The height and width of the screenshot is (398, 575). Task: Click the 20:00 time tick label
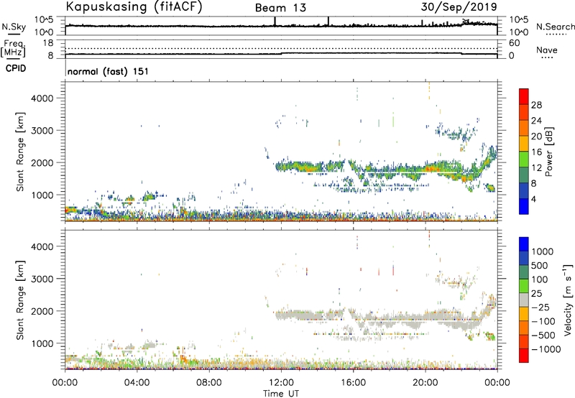(425, 383)
